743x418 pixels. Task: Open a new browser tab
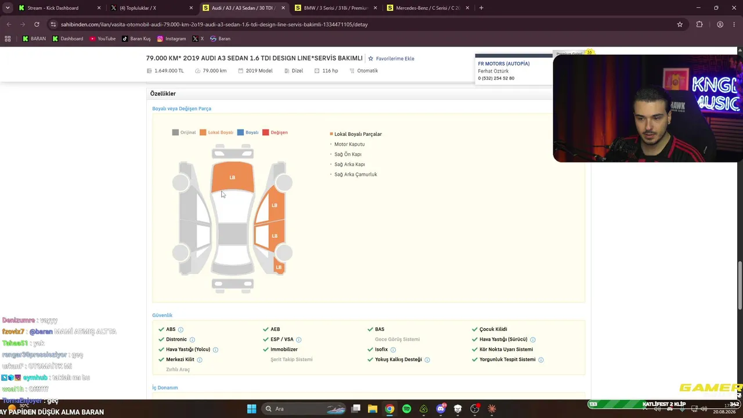point(481,8)
